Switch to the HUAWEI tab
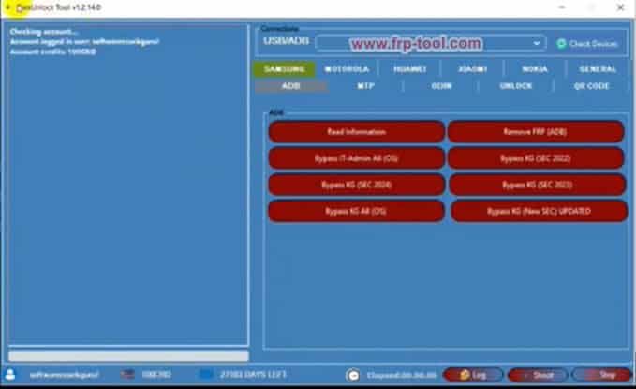Viewport: 636px width, 389px height. pyautogui.click(x=409, y=69)
